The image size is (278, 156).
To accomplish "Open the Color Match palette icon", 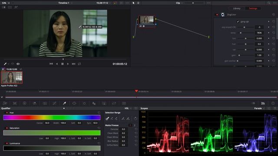I will coord(15,103).
